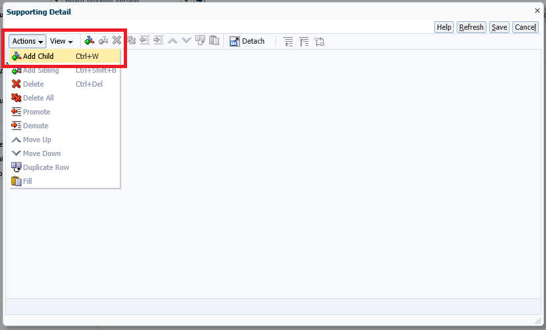This screenshot has height=330, width=546.
Task: Click the Duplicate Row toolbar icon
Action: 201,41
